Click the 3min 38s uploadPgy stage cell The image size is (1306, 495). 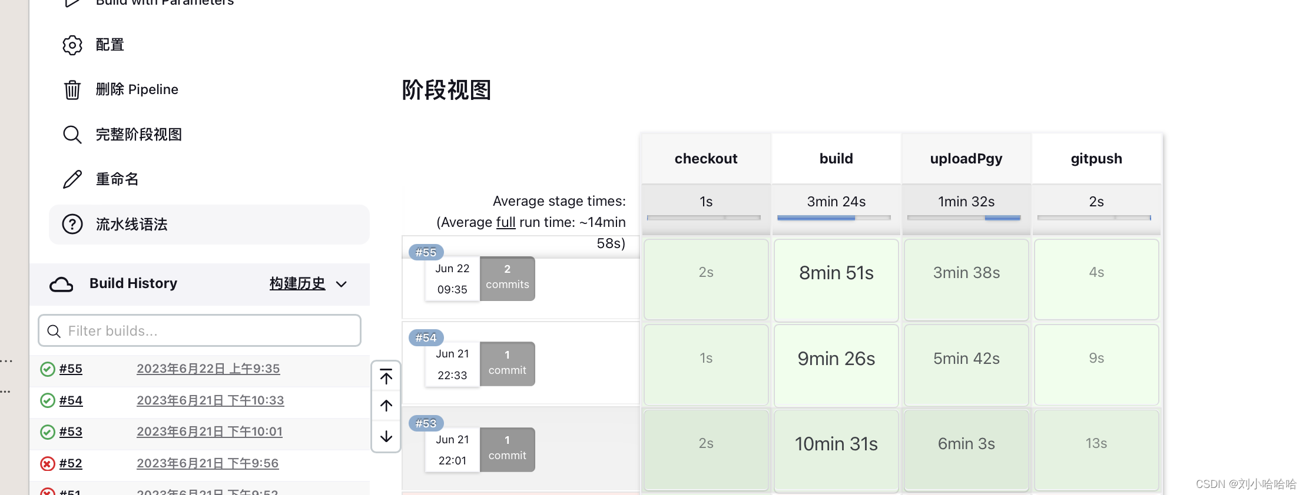[966, 279]
